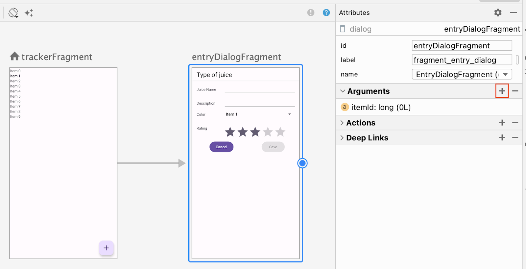The height and width of the screenshot is (269, 526).
Task: Open the name class dropdown
Action: point(505,74)
